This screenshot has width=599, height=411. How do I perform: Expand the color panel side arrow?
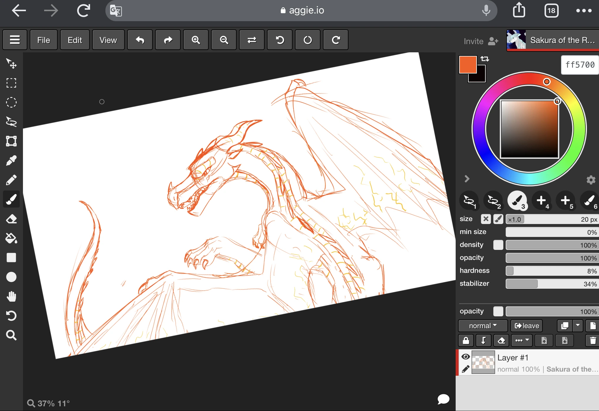click(467, 179)
